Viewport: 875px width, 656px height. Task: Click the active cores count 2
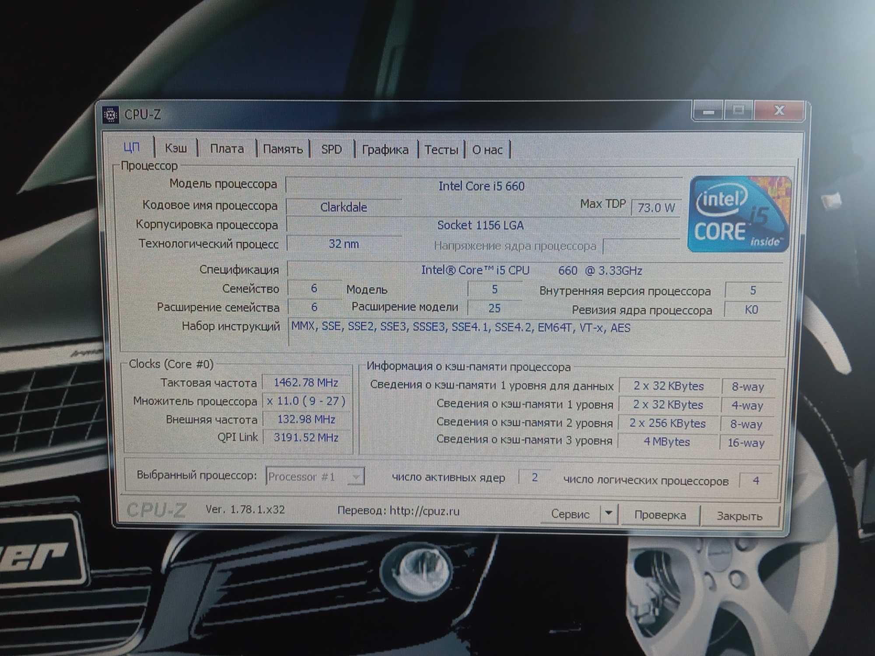coord(535,477)
